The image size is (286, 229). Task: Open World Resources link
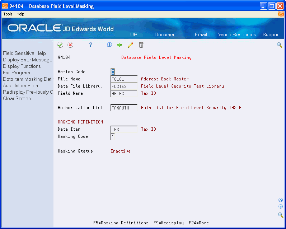(237, 35)
